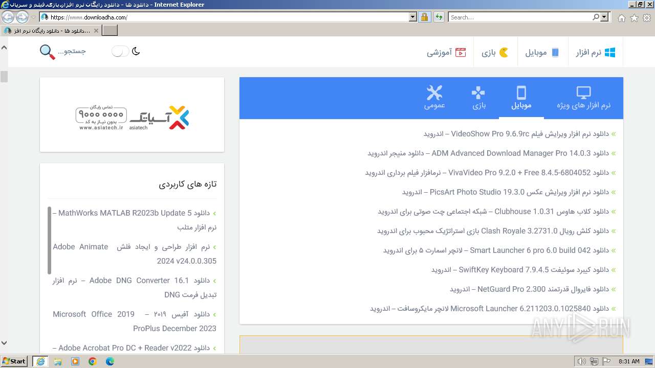Image resolution: width=655 pixels, height=368 pixels.
Task: Open VivaVideo Pro 9.2.0 link
Action: click(487, 173)
